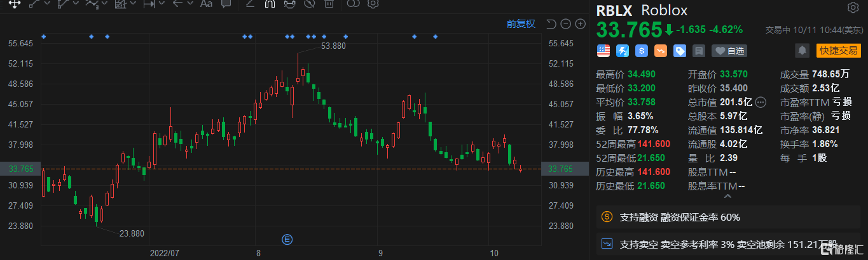Viewport: 868px width, 260px height.
Task: Open measurement tool options arrow
Action: (x=161, y=4)
